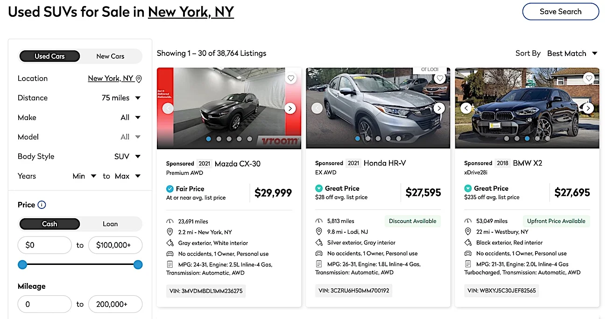Click the right price slider handle
Screen dimensions: 607x319
[x=138, y=265]
